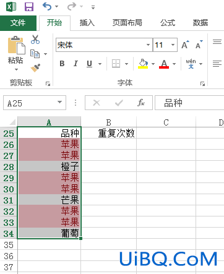Click cell A26 containing 苹果
Viewport: 224px width, 274px height.
49,144
